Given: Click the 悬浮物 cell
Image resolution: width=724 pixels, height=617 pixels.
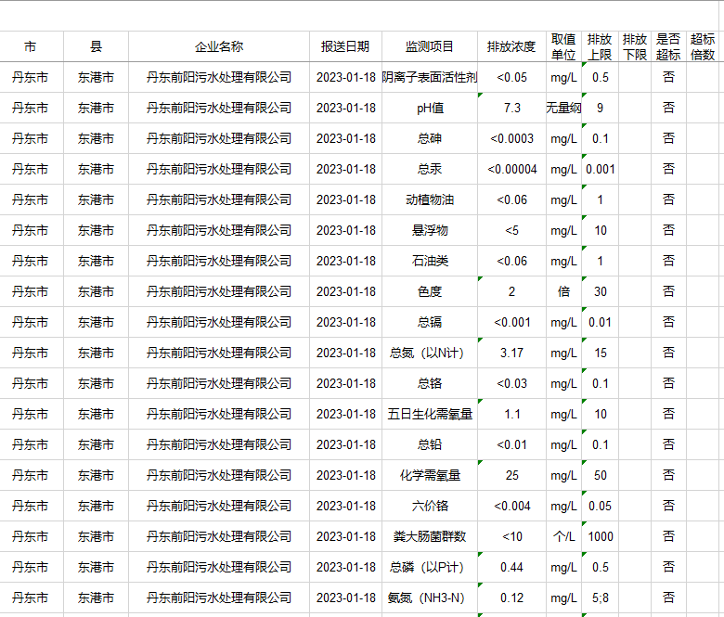Looking at the screenshot, I should (430, 230).
